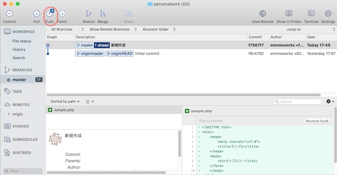Click the origin/master label tag
Image resolution: width=337 pixels, height=175 pixels.
click(90, 54)
